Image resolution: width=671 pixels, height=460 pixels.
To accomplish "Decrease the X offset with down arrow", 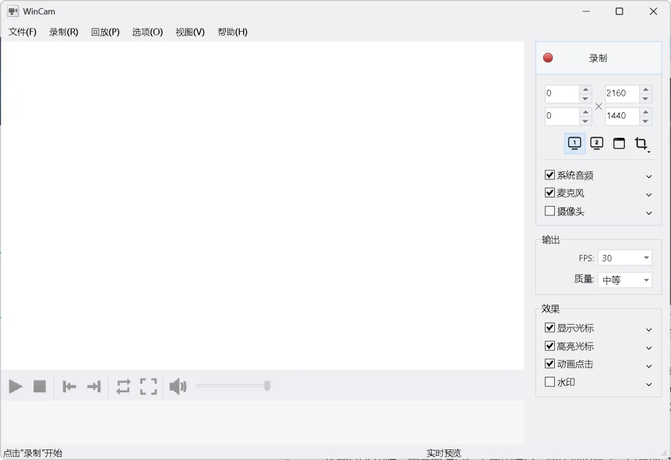I will coord(585,99).
